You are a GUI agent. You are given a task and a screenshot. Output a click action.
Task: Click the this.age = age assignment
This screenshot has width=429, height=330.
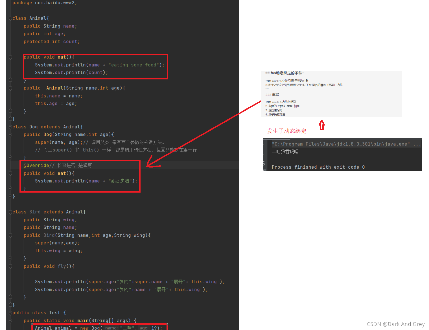(56, 104)
